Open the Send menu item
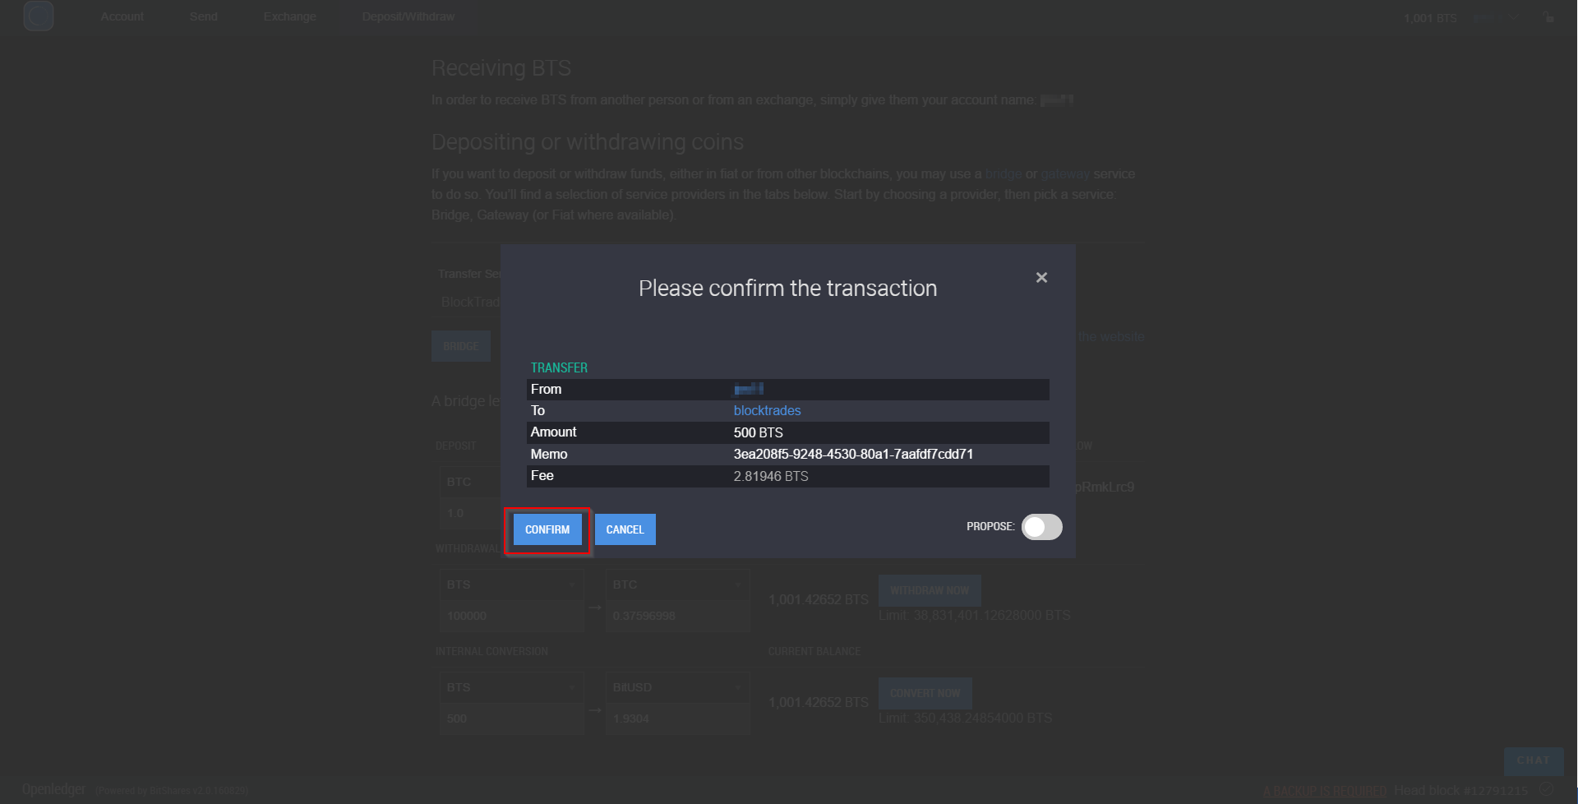The image size is (1578, 804). tap(204, 16)
